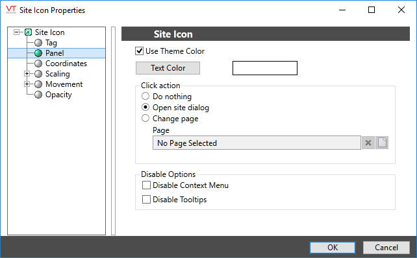Collapse the Site Icon root node
Image resolution: width=417 pixels, height=258 pixels.
pos(16,32)
